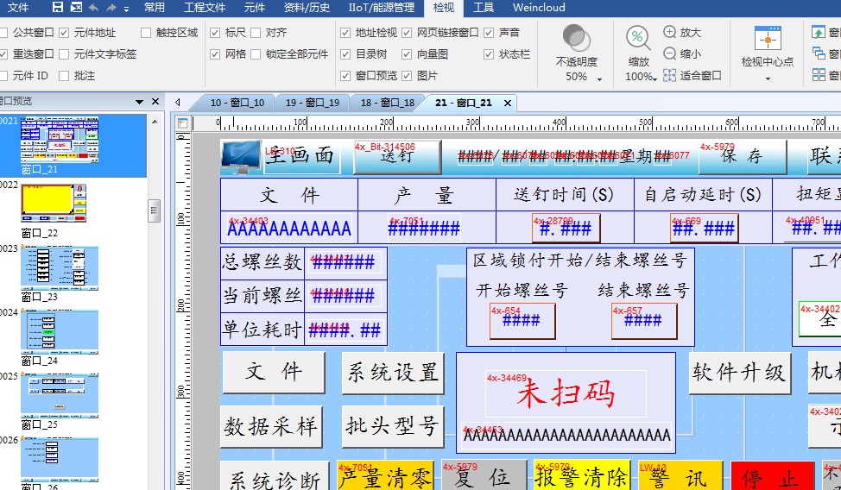Image resolution: width=841 pixels, height=490 pixels.
Task: Click the Save icon in quick access toolbar
Action: (57, 8)
